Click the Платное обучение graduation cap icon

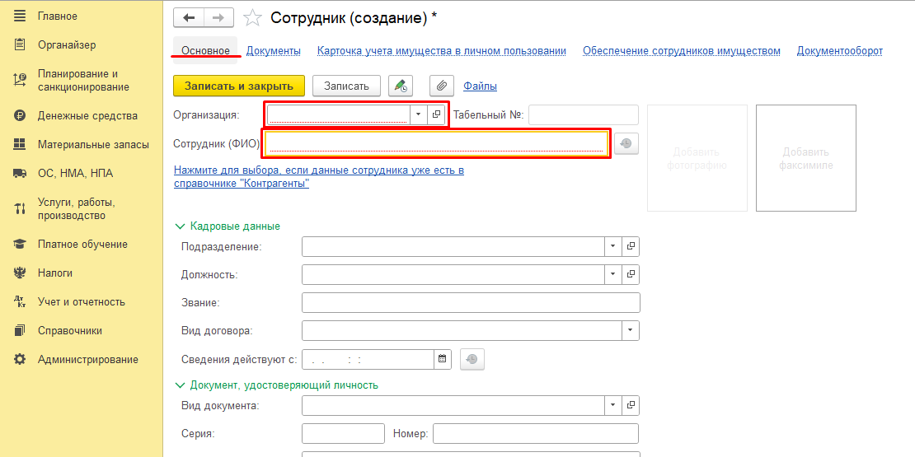(x=20, y=245)
